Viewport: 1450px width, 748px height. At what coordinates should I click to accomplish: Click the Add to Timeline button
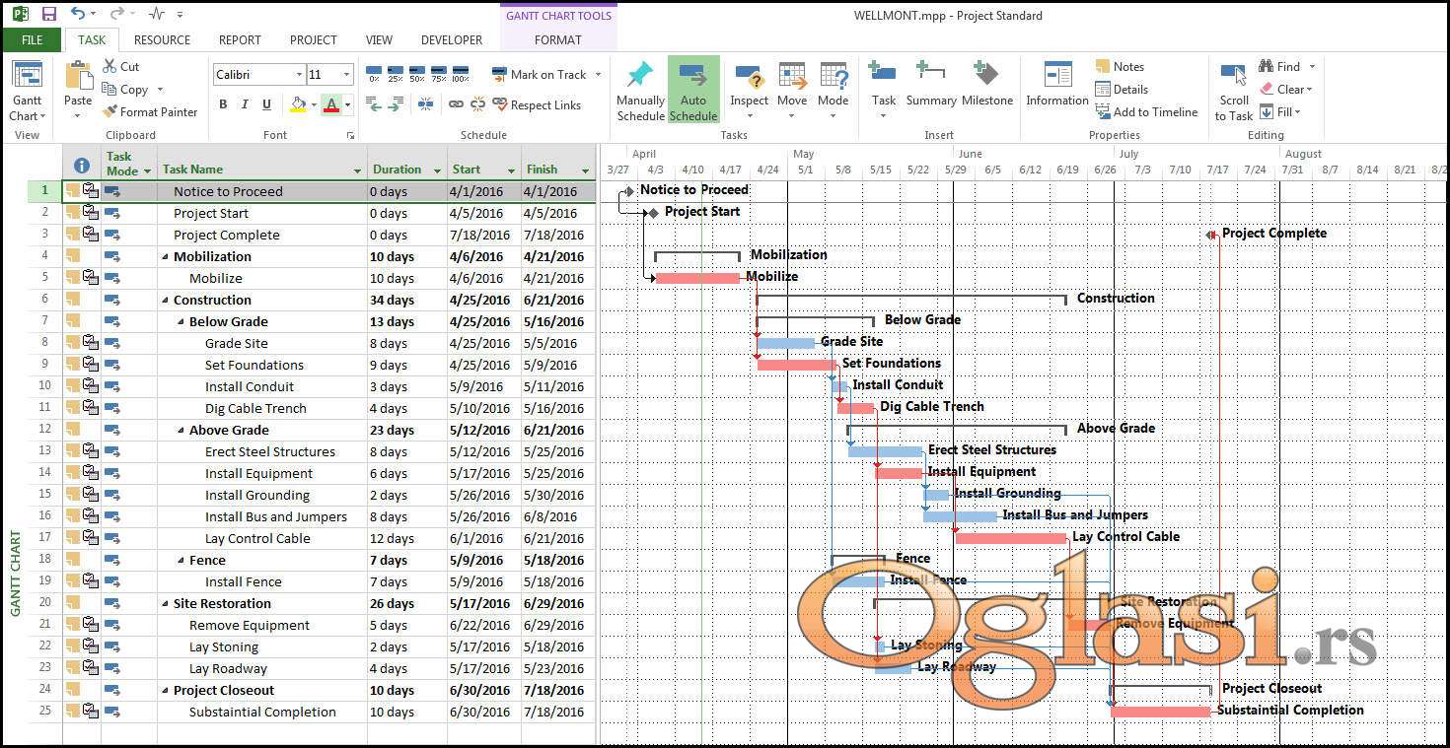click(1146, 112)
